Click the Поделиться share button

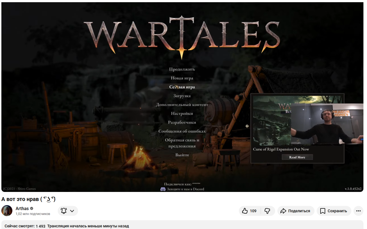(x=296, y=211)
